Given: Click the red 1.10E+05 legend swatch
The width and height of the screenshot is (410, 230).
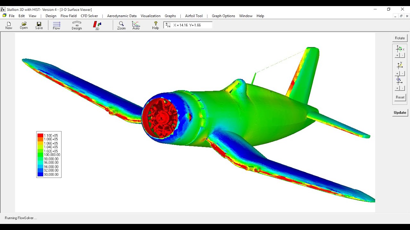Looking at the screenshot, I should (x=40, y=135).
